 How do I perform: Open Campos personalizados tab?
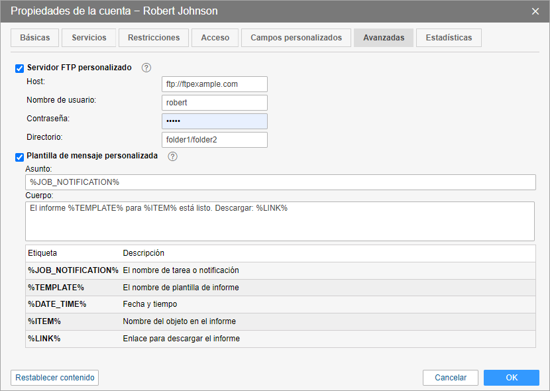296,38
